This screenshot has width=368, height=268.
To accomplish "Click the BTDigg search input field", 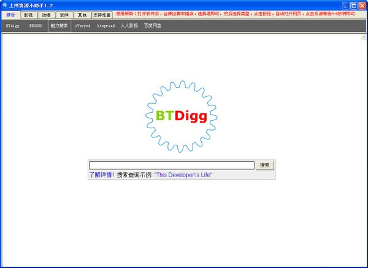I will (172, 165).
